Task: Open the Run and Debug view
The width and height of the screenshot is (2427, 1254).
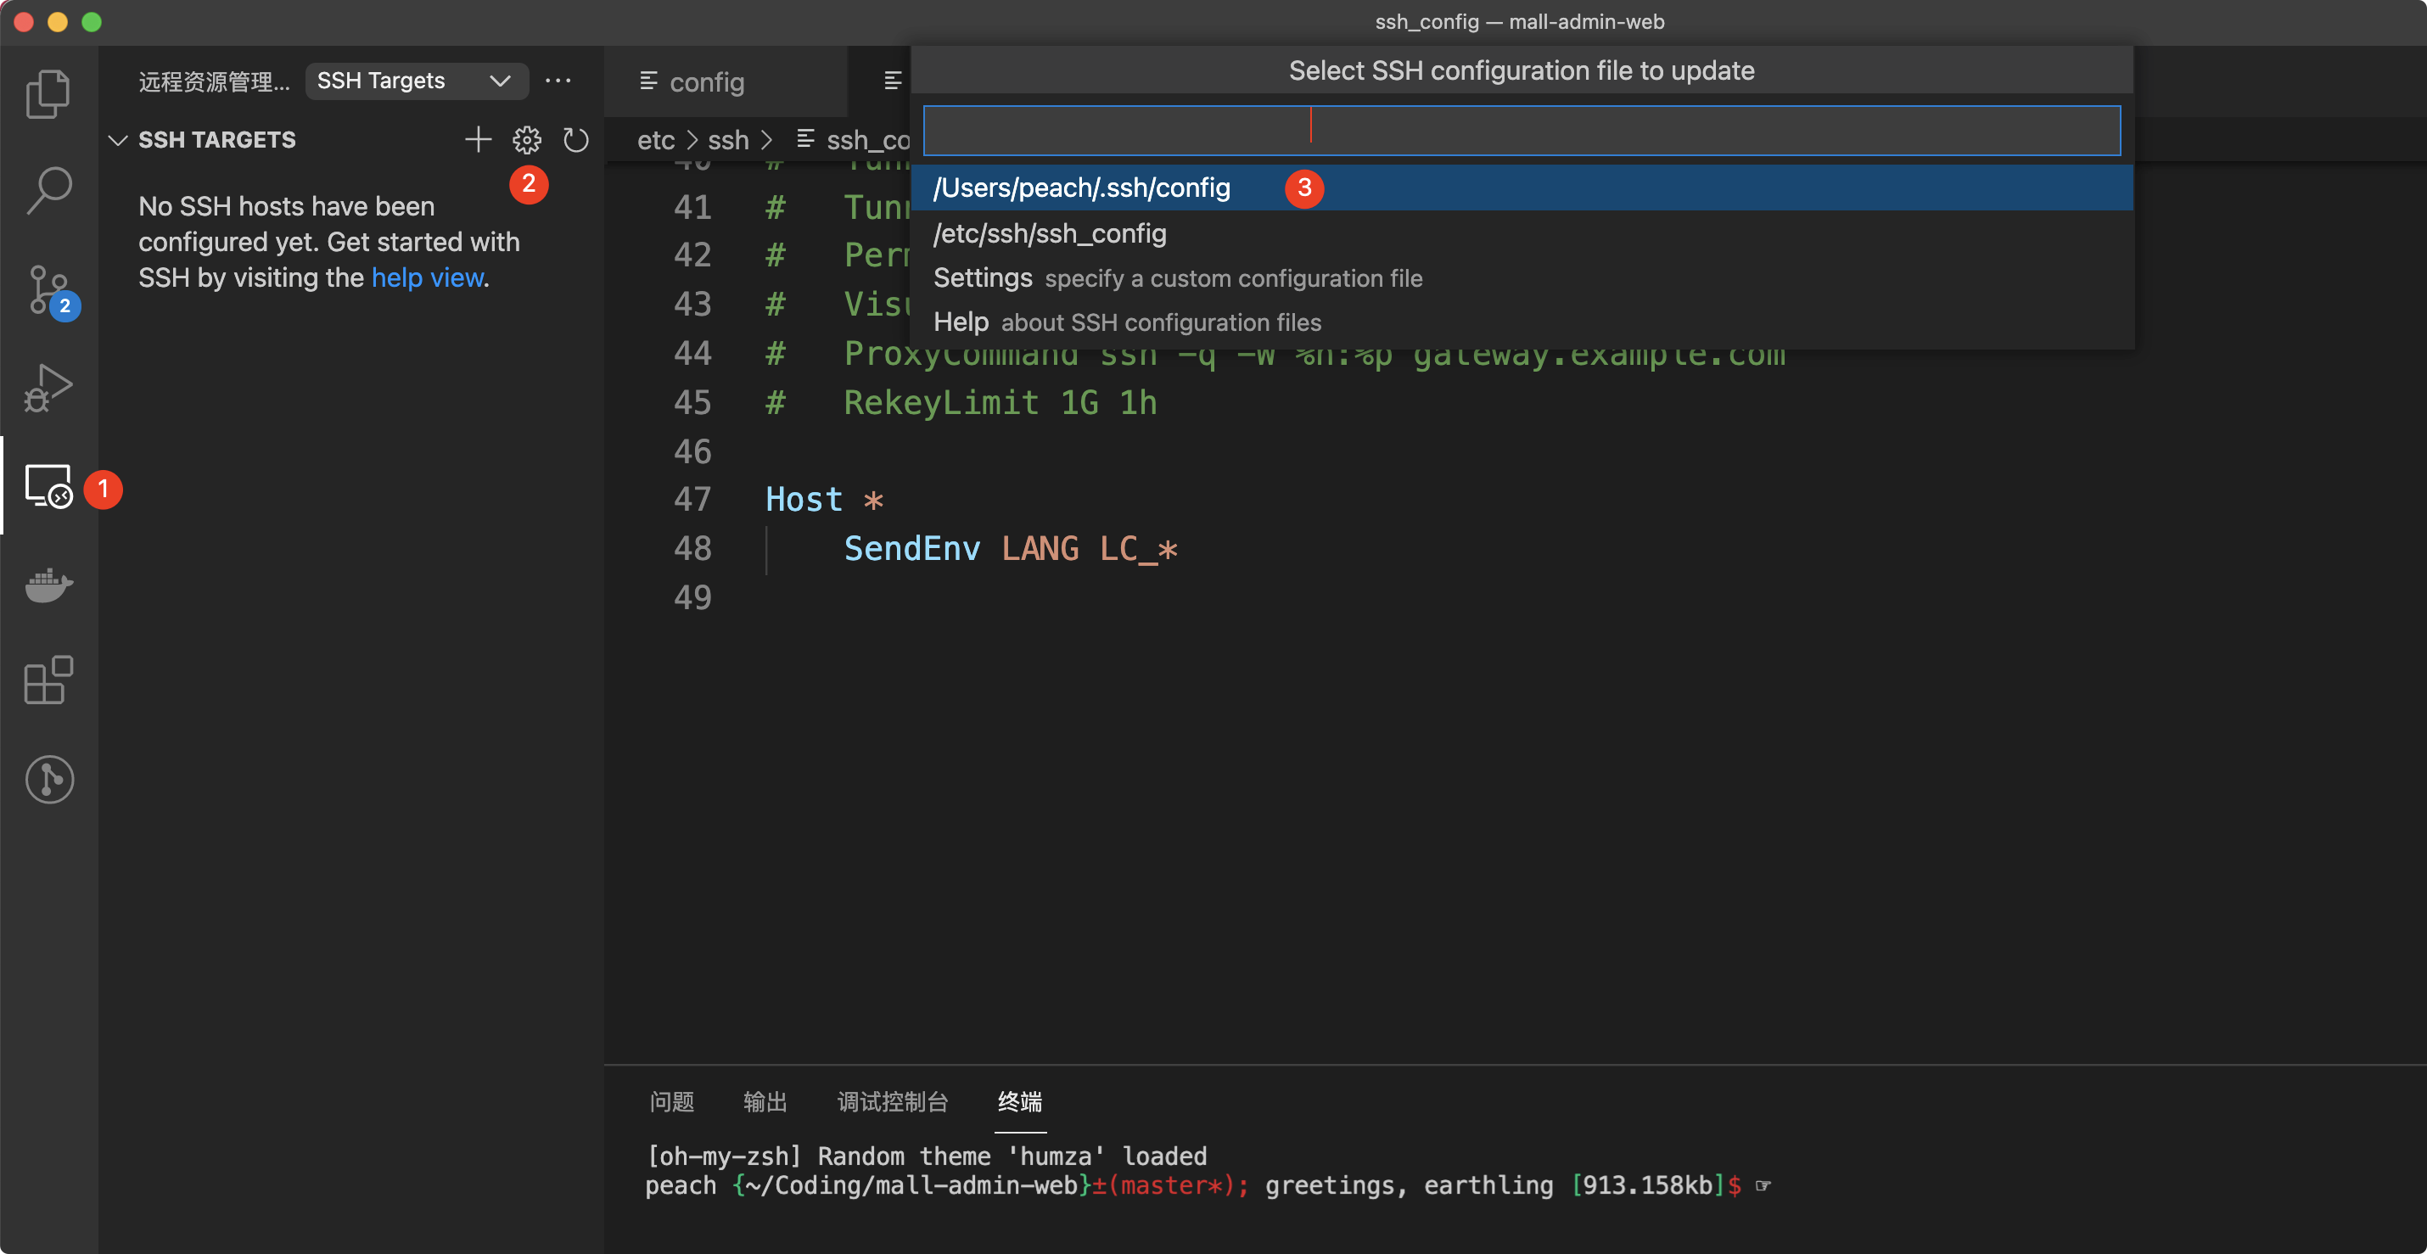Action: (48, 389)
